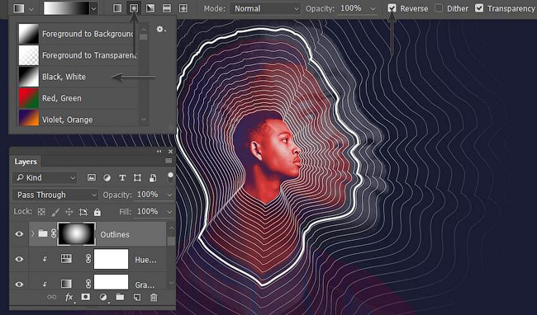
Task: Open the Fill slider arrow
Action: [x=169, y=212]
